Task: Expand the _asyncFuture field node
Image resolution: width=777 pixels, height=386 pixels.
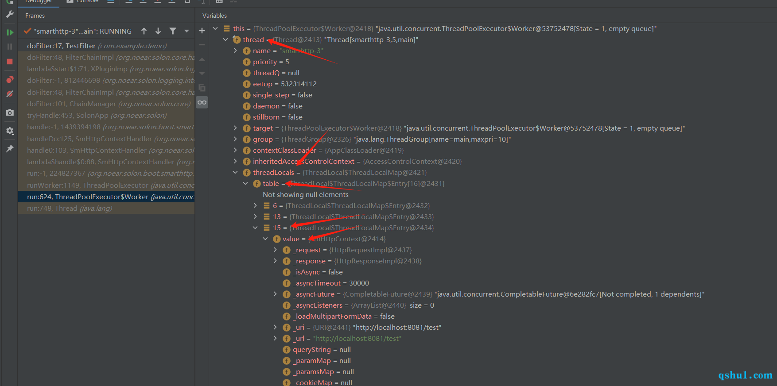Action: coord(275,294)
